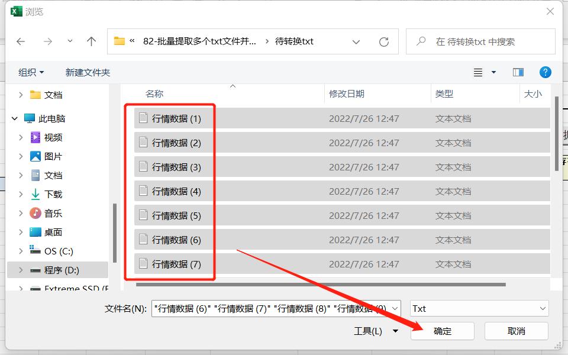Click the folder icon in the address bar
This screenshot has width=568, height=355.
(x=118, y=41)
